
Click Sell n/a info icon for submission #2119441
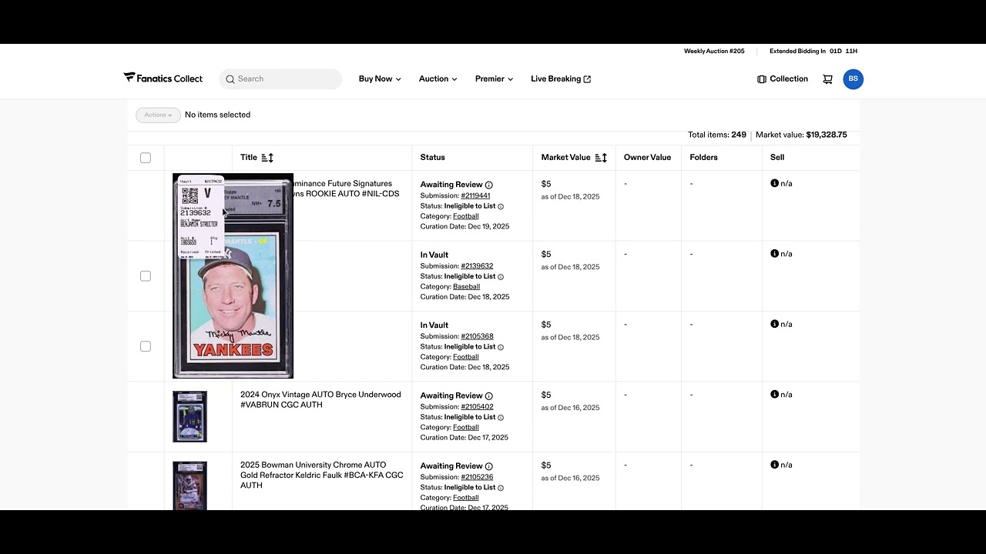pyautogui.click(x=775, y=183)
